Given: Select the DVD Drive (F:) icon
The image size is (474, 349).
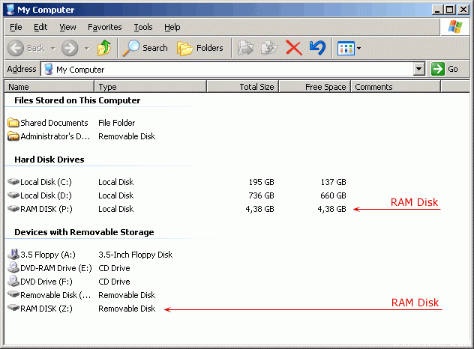Looking at the screenshot, I should (x=13, y=281).
